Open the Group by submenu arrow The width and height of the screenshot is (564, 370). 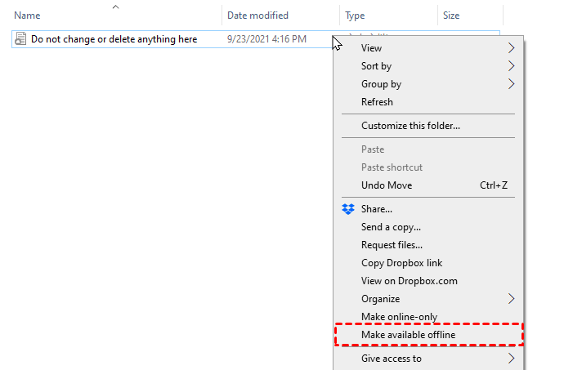coord(512,84)
